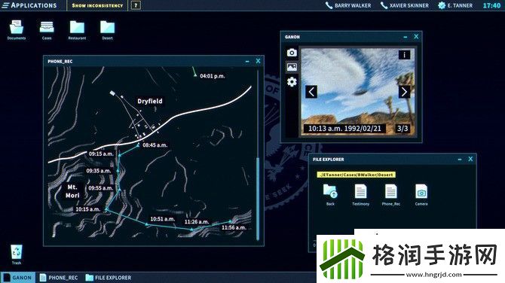The width and height of the screenshot is (505, 283).
Task: Select the 04:01 p.m. map marker
Action: (x=195, y=75)
